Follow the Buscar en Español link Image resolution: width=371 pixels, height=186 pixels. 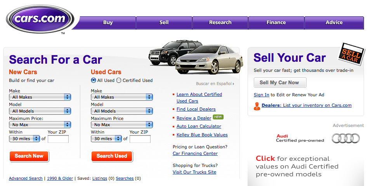tap(215, 83)
